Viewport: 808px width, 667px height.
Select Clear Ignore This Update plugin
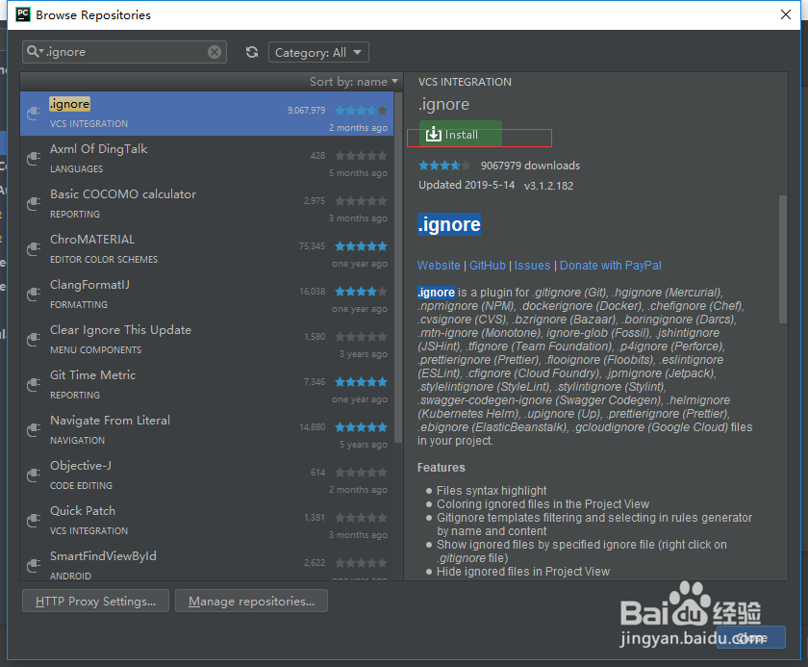207,340
